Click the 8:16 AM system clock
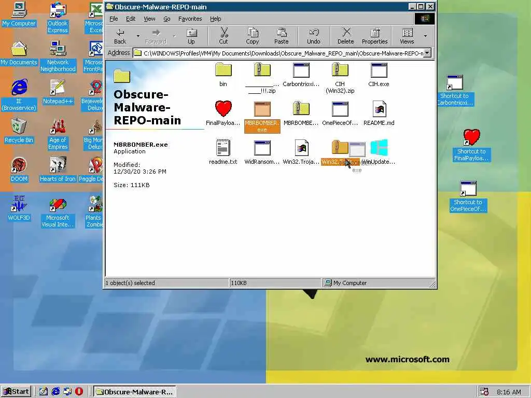Viewport: 531px width, 398px height. [x=509, y=392]
